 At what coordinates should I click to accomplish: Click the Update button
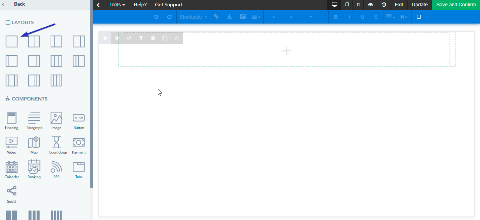click(420, 5)
